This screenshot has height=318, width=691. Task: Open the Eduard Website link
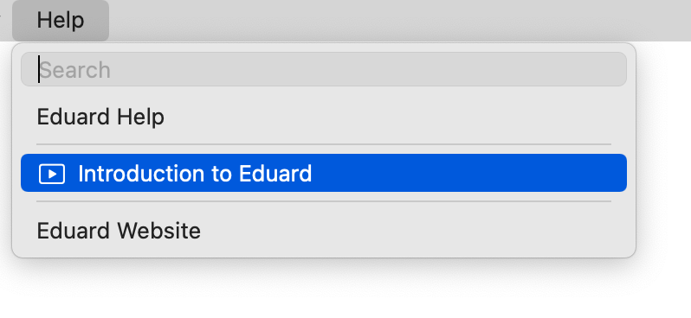324,231
